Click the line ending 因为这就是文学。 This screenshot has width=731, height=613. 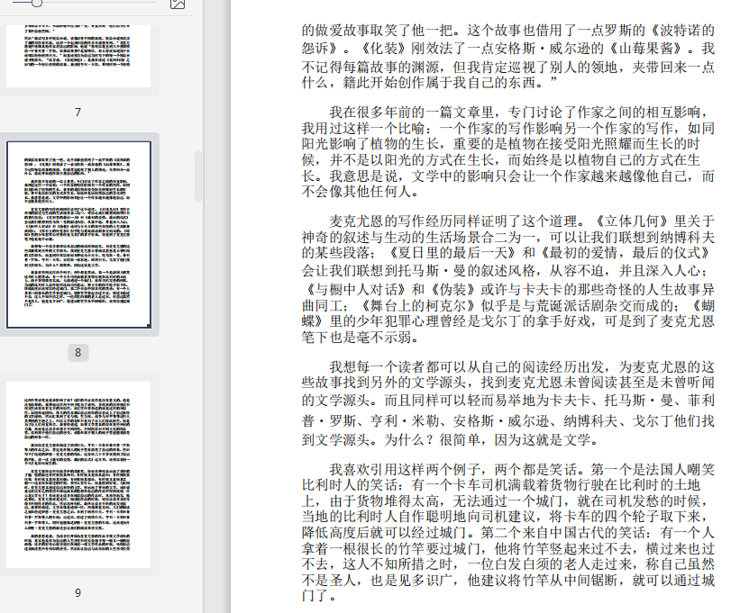(451, 439)
